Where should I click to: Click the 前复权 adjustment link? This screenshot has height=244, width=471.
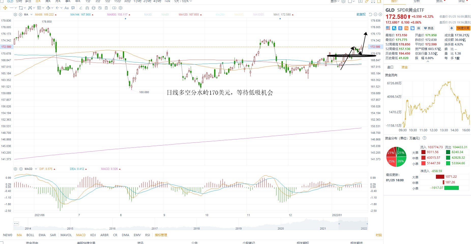tap(361, 14)
